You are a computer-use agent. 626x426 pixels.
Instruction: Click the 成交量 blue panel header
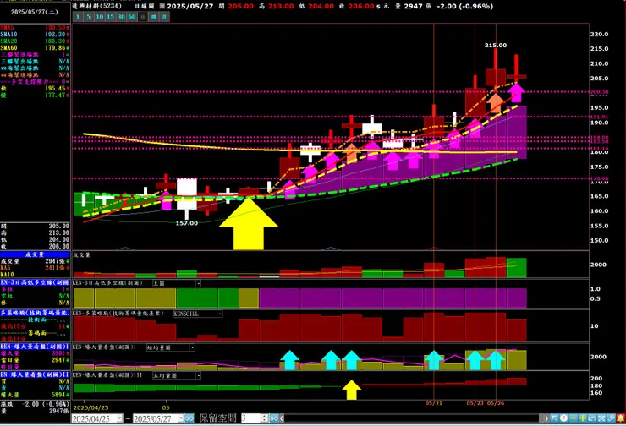point(36,254)
